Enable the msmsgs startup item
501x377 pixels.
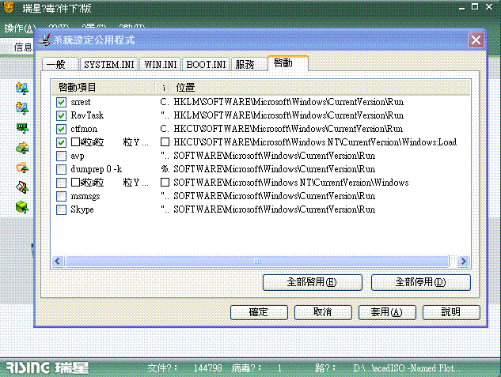point(61,196)
